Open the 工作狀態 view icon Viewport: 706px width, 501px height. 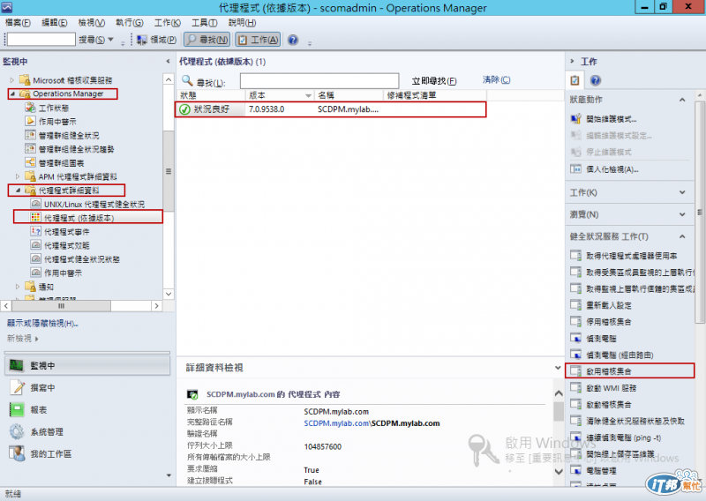click(x=30, y=108)
